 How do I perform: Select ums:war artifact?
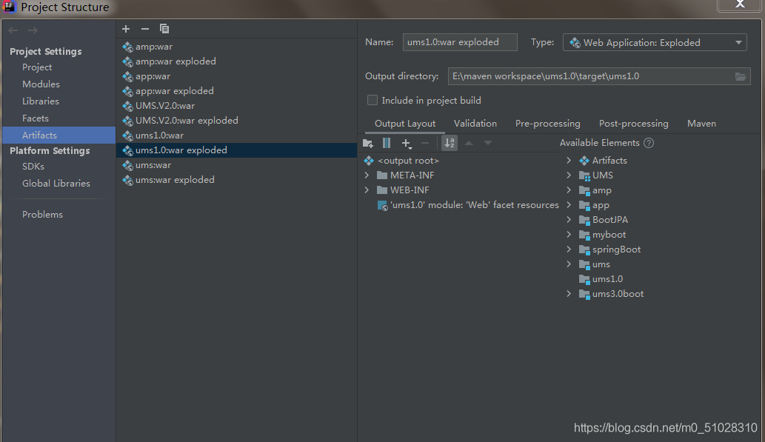(236, 165)
